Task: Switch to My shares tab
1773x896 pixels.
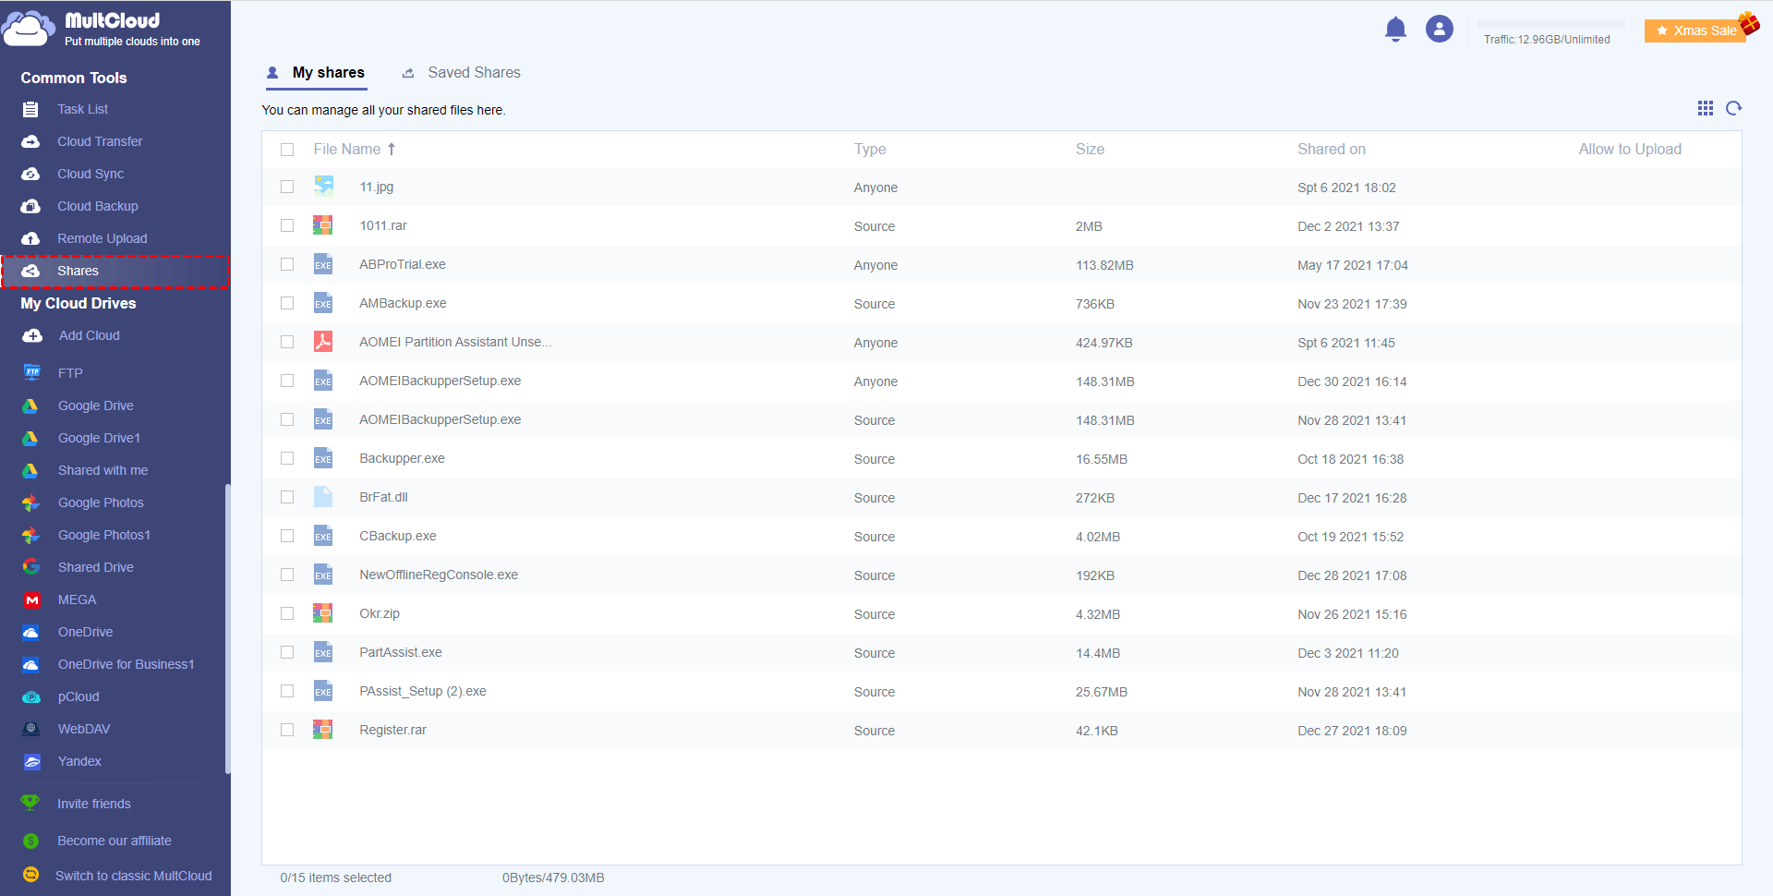Action: tap(317, 72)
